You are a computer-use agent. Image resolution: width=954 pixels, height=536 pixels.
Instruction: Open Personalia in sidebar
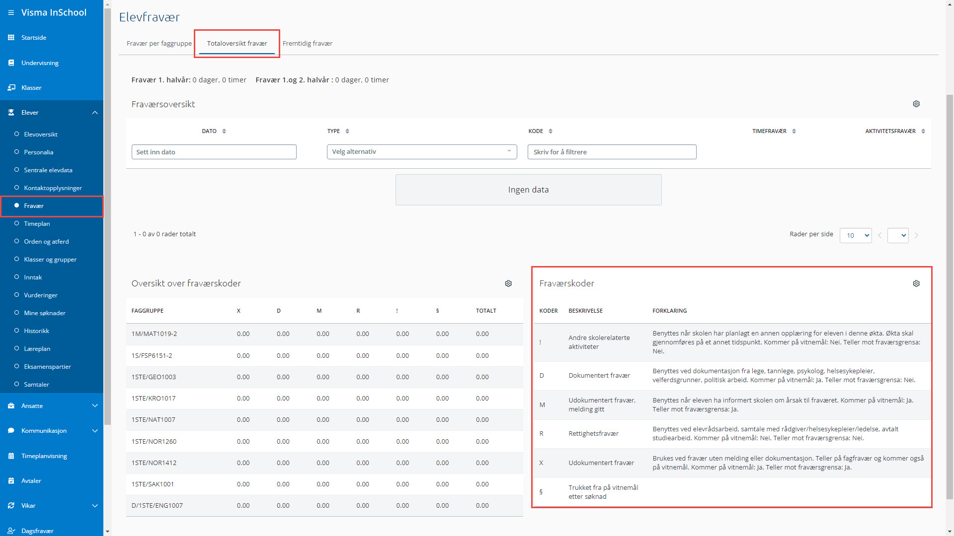click(38, 152)
